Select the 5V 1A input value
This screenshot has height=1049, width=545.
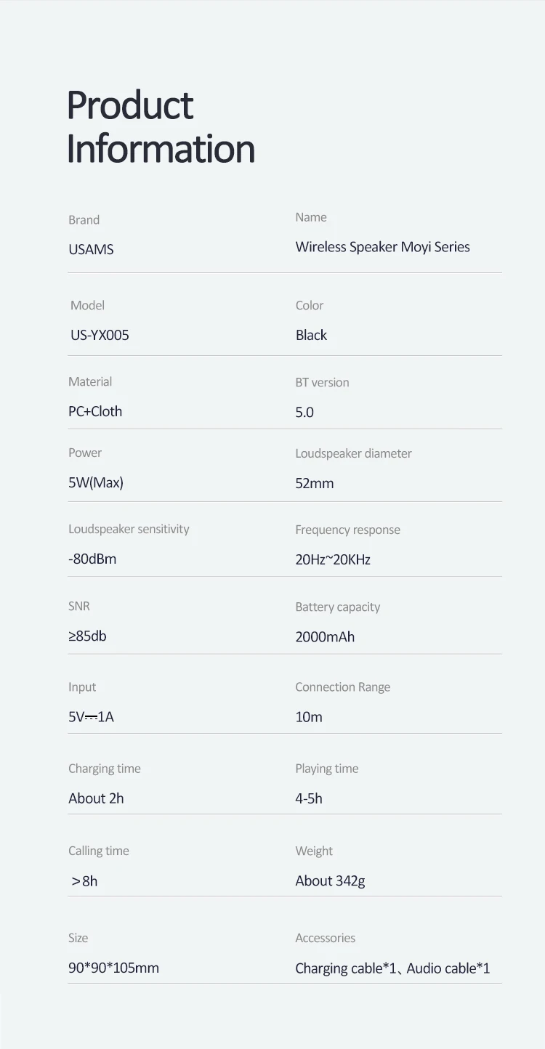click(x=91, y=717)
